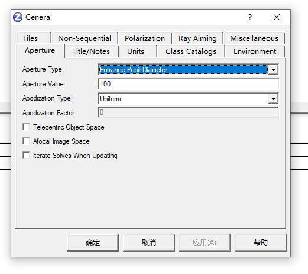Close the General dialog window
This screenshot has width=308, height=274.
[x=277, y=17]
